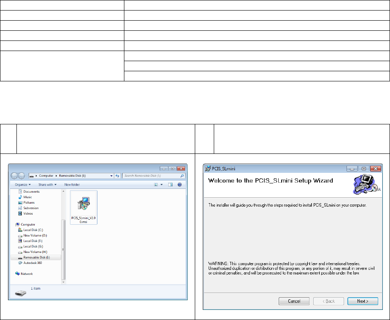This screenshot has width=390, height=320.
Task: Open the Music library
Action: [x=25, y=197]
